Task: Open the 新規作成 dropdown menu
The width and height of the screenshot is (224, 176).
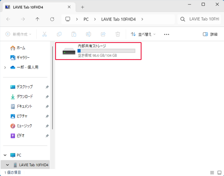Action: pyautogui.click(x=18, y=34)
